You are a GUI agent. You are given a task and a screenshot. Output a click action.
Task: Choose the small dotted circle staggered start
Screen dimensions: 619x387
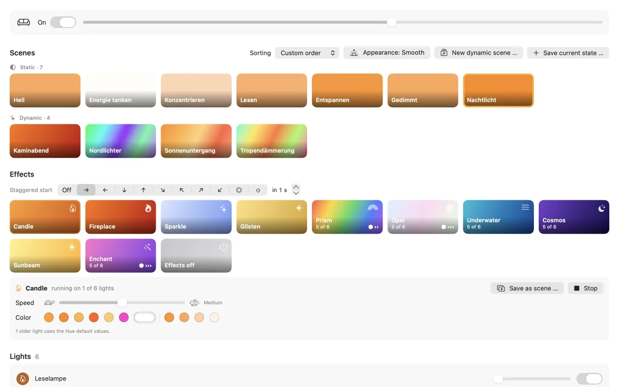(x=258, y=190)
